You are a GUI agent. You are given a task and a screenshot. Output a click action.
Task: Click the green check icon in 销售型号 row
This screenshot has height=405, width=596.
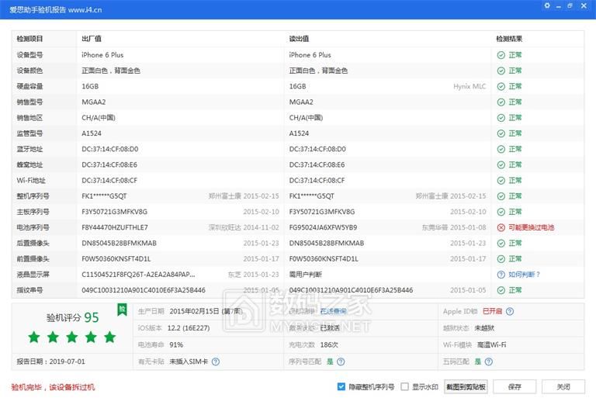501,102
